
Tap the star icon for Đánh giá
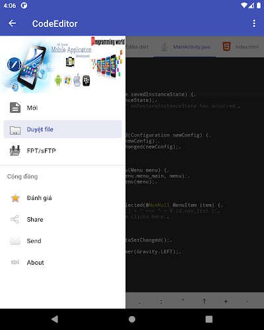point(15,198)
